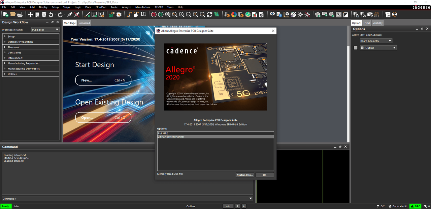This screenshot has width=431, height=209.
Task: Switch to the Visibility tab
Action: coord(377,23)
